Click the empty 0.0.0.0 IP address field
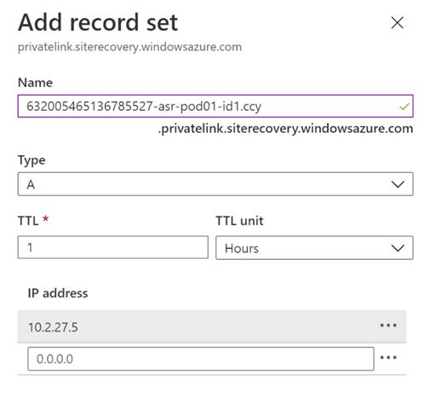Viewport: 430px width, 398px height. 201,359
